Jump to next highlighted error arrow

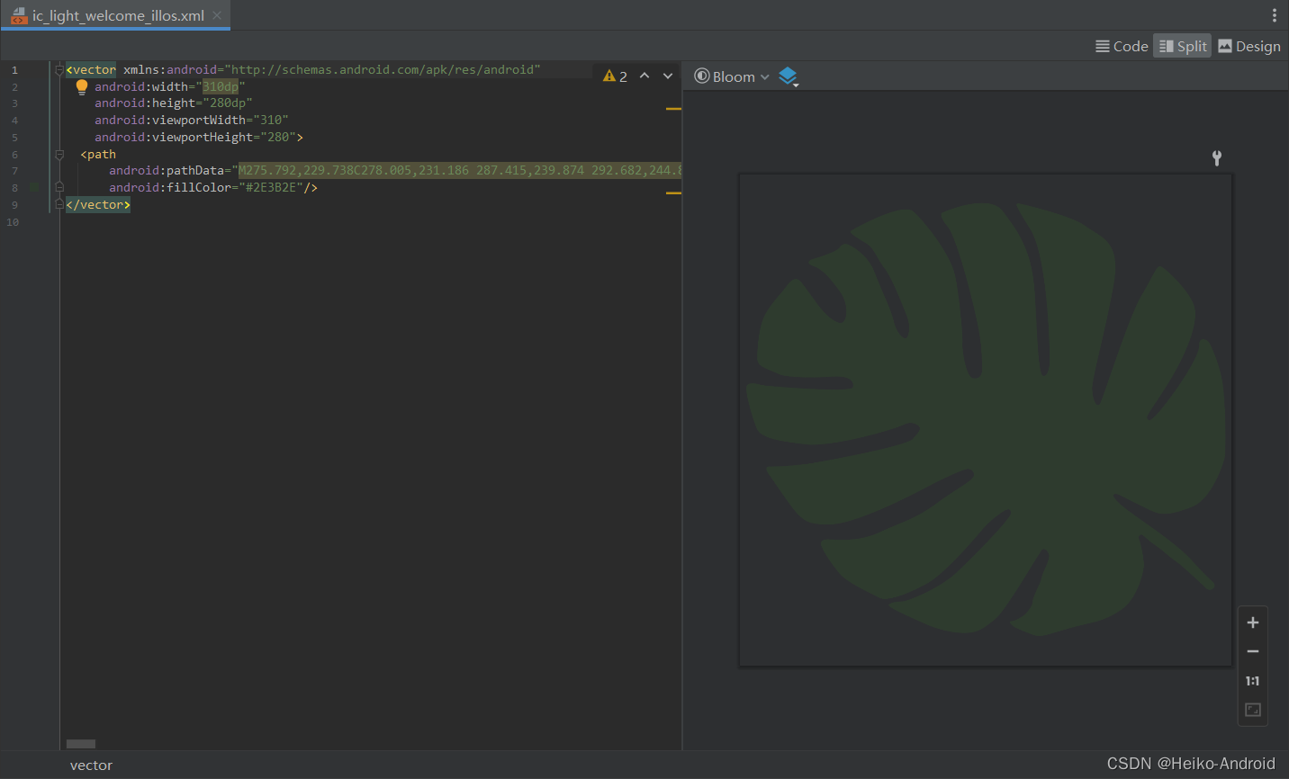[x=668, y=76]
